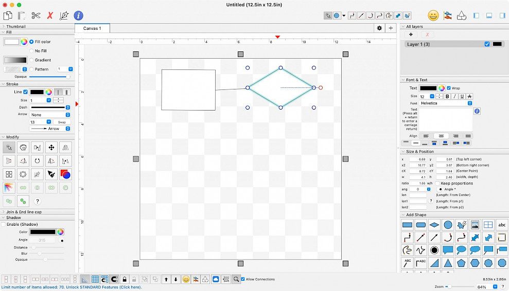Expand the Thumbnail panel section
The width and height of the screenshot is (509, 291).
3,26
